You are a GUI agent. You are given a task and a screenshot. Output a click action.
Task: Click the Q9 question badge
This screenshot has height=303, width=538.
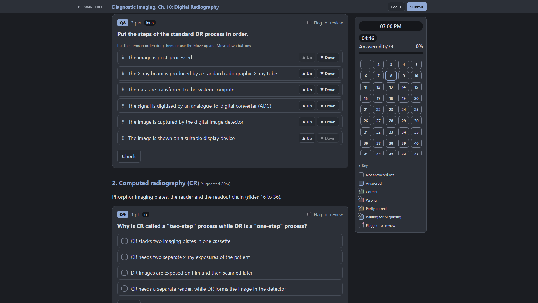(122, 214)
